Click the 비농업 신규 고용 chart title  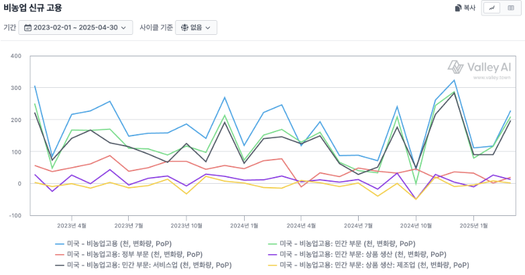32,8
